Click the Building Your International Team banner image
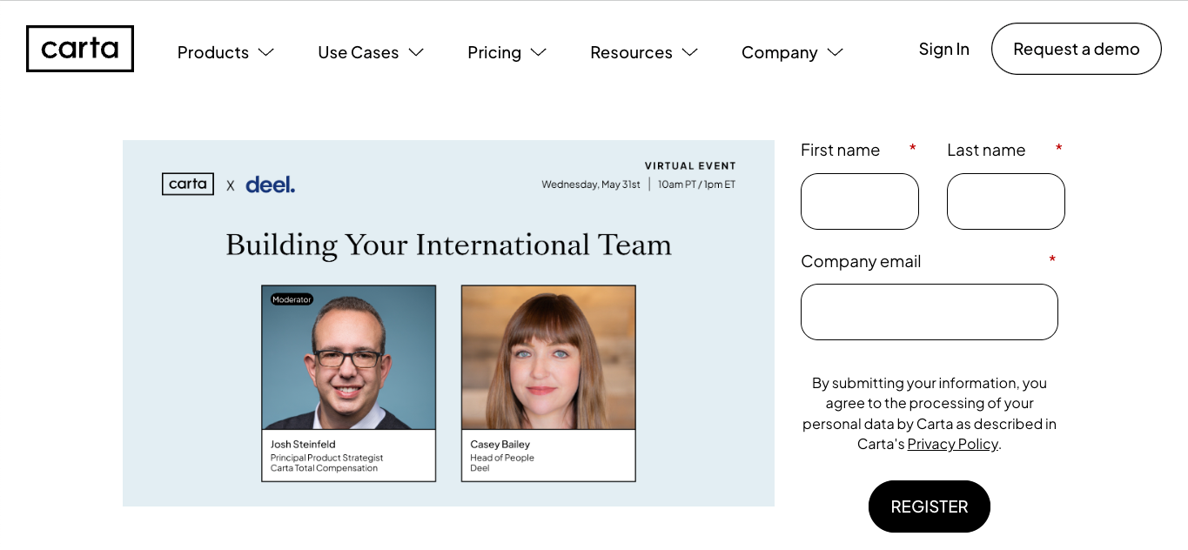Viewport: 1188px width, 550px height. (448, 323)
